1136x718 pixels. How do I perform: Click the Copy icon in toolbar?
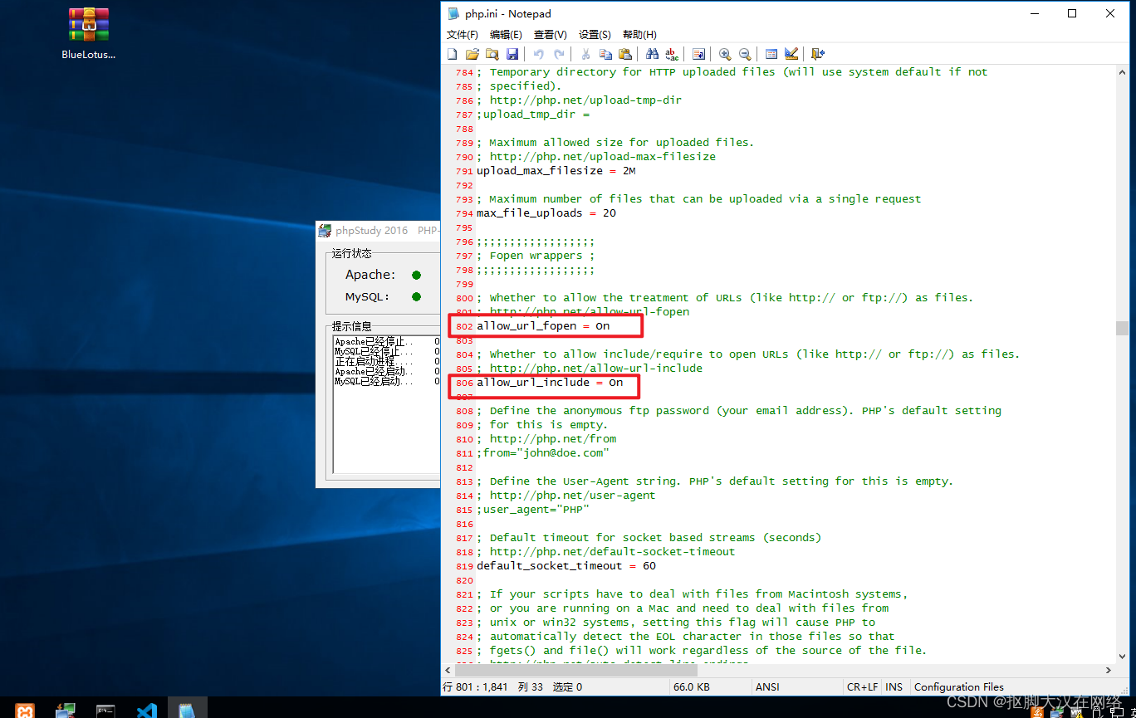click(605, 54)
